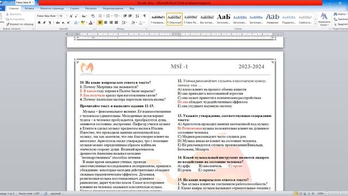Apply the Название style with large Aab
Viewport: 348px width, 196px height.
[x=272, y=19]
